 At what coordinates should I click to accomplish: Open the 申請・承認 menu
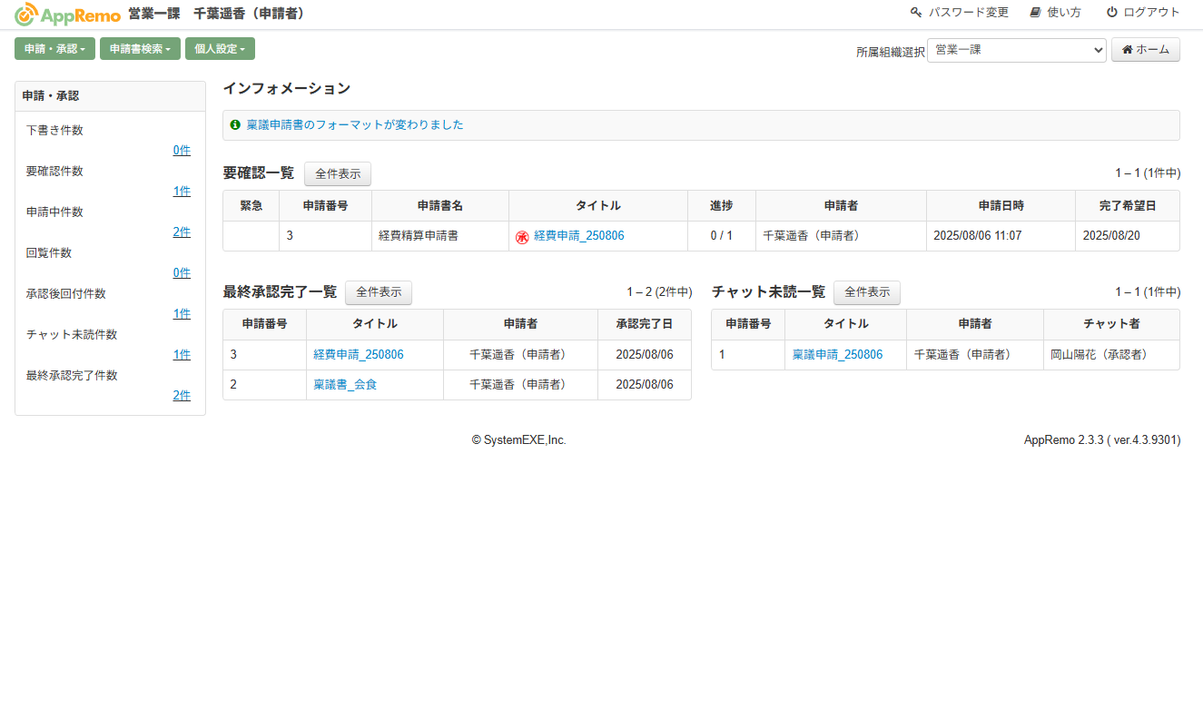54,48
